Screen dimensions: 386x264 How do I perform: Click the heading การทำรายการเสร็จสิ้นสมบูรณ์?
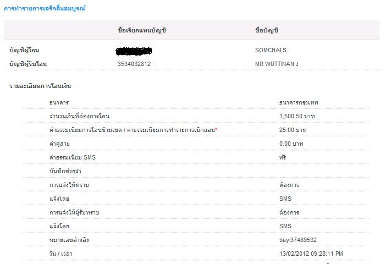coord(45,9)
